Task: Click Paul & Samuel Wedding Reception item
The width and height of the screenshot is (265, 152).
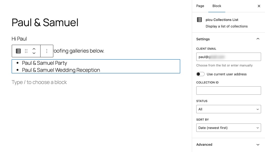Action: tap(61, 70)
